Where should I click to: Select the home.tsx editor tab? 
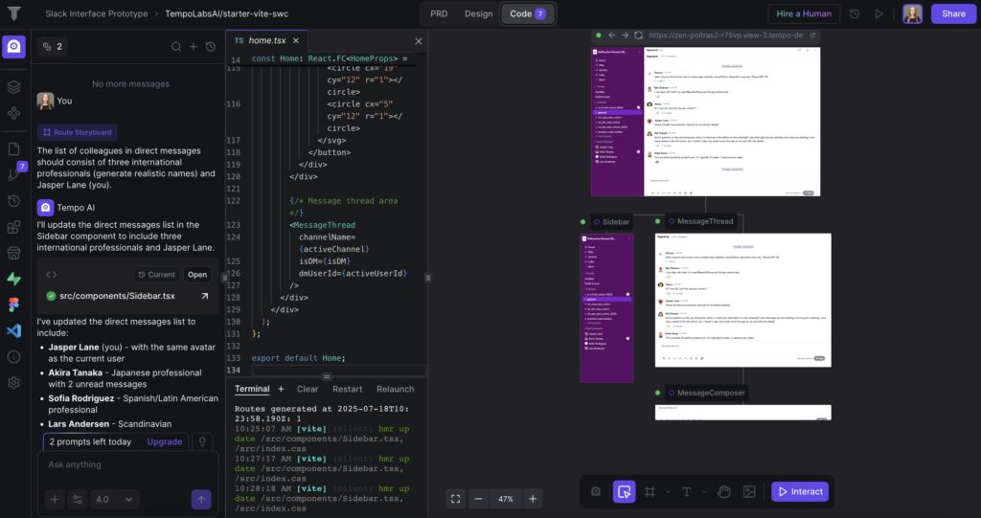pyautogui.click(x=267, y=40)
